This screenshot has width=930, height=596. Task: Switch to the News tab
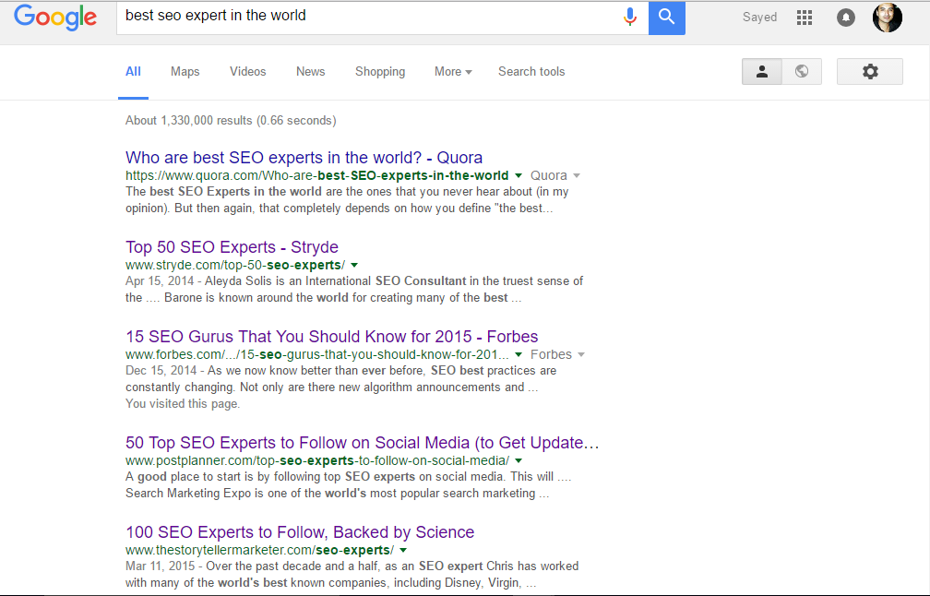pos(310,72)
